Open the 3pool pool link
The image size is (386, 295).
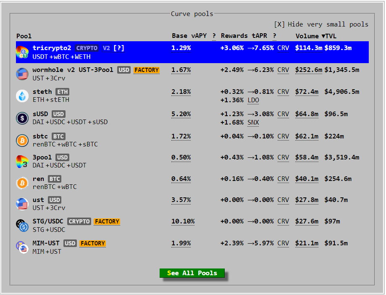click(x=42, y=157)
